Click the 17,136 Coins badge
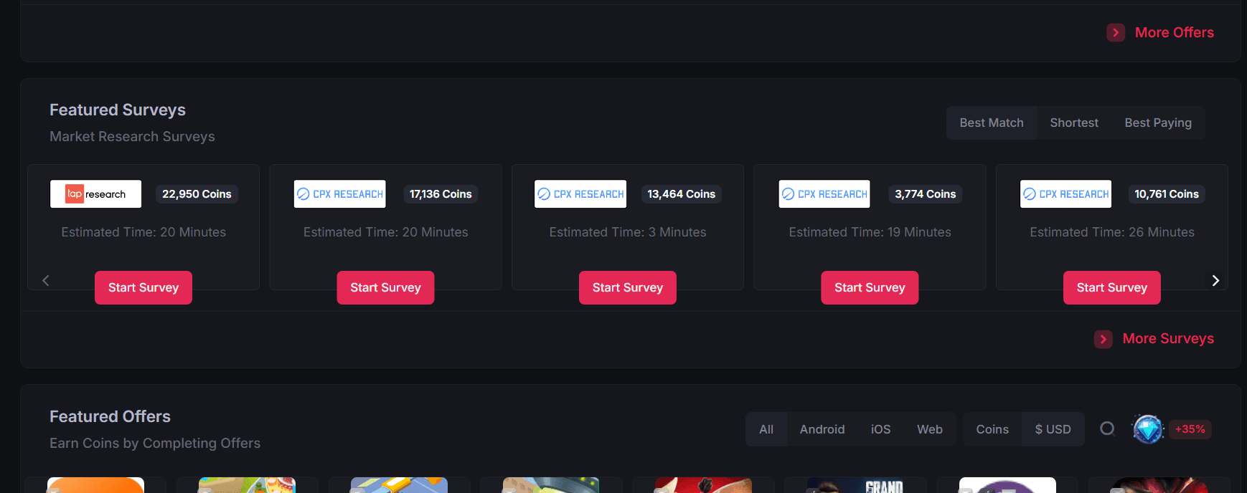1247x493 pixels. coord(441,194)
